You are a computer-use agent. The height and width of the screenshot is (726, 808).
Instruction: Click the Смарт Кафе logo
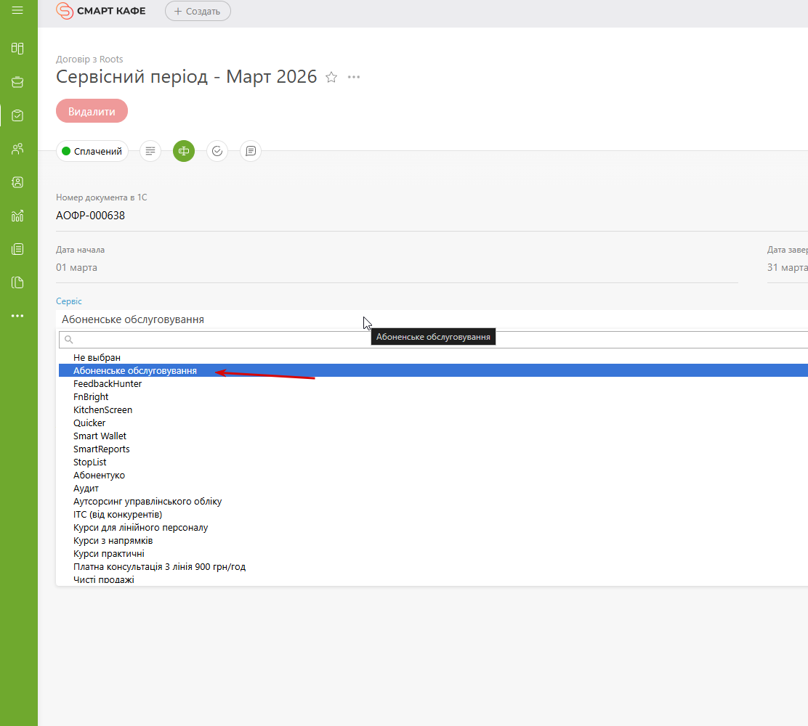click(x=101, y=11)
